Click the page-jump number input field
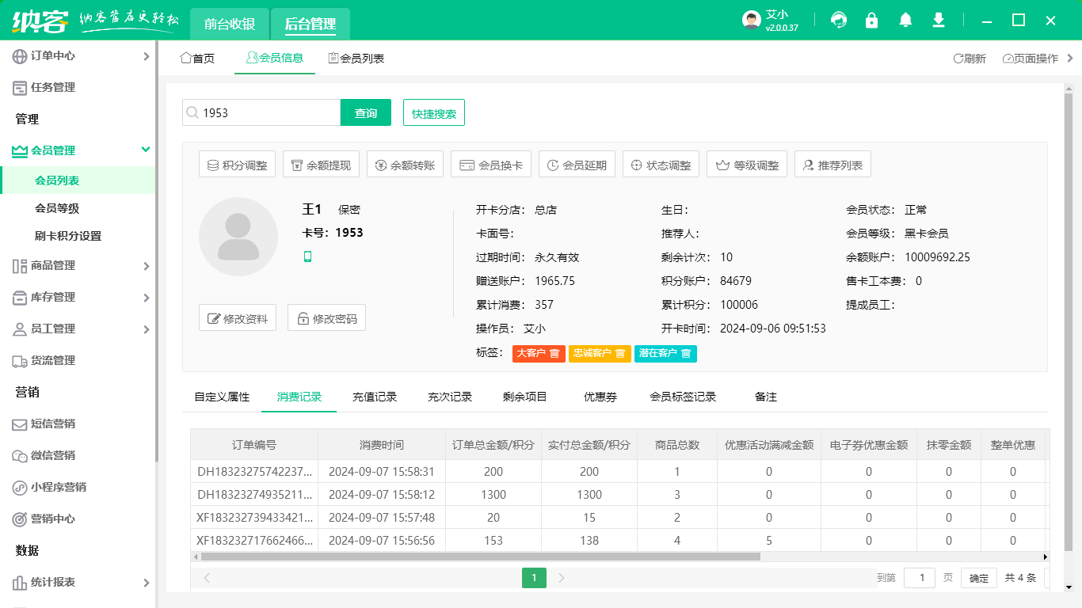The image size is (1082, 608). click(919, 578)
